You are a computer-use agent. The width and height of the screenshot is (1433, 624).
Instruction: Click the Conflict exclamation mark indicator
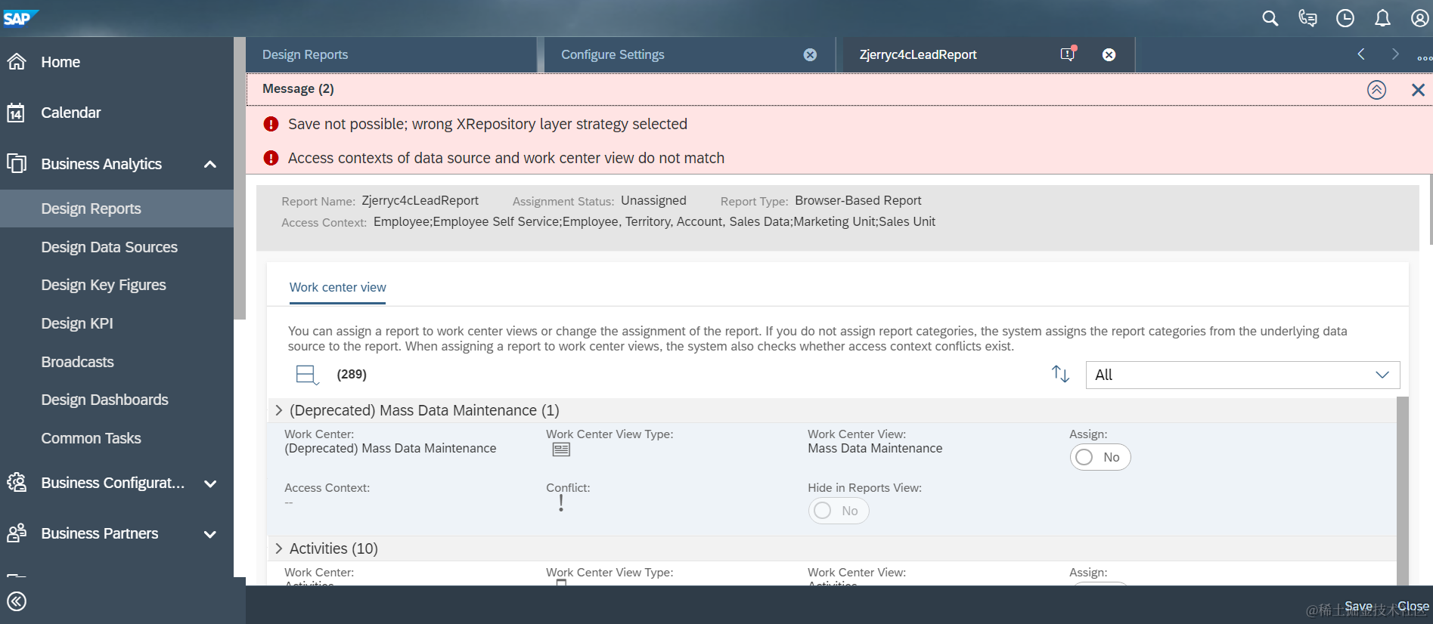point(561,503)
